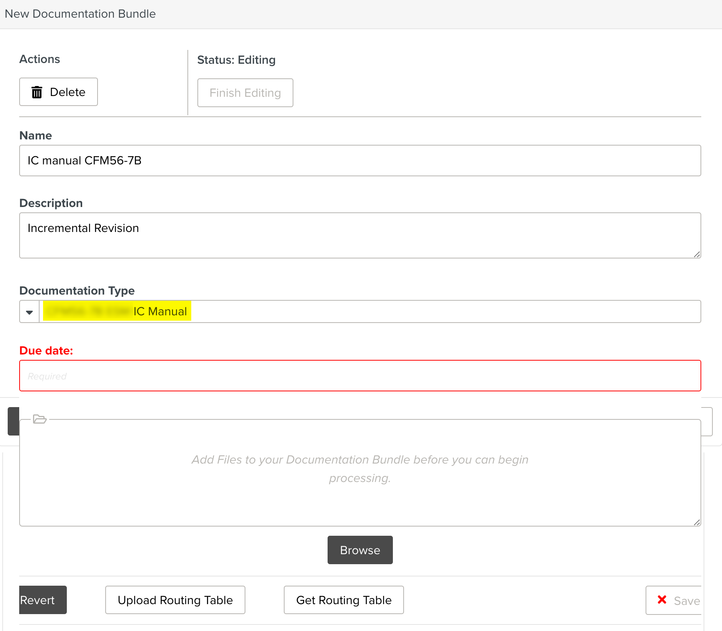Viewport: 722px width, 631px height.
Task: Select the IC Manual documentation type value
Action: (160, 311)
